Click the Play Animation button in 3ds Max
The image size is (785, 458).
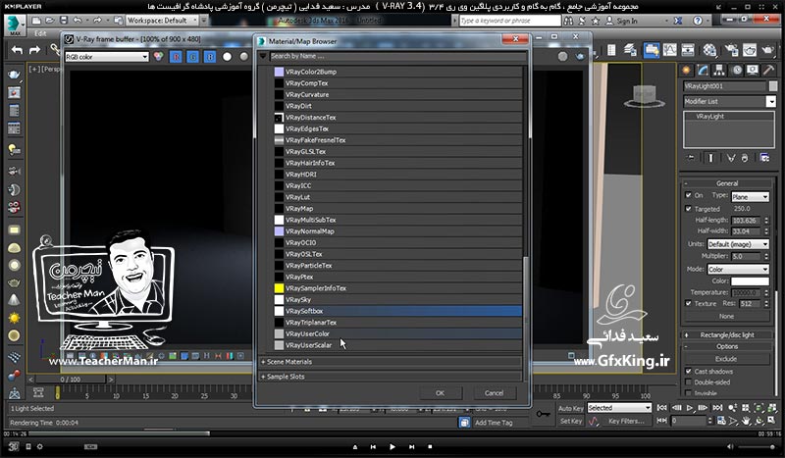pos(690,408)
